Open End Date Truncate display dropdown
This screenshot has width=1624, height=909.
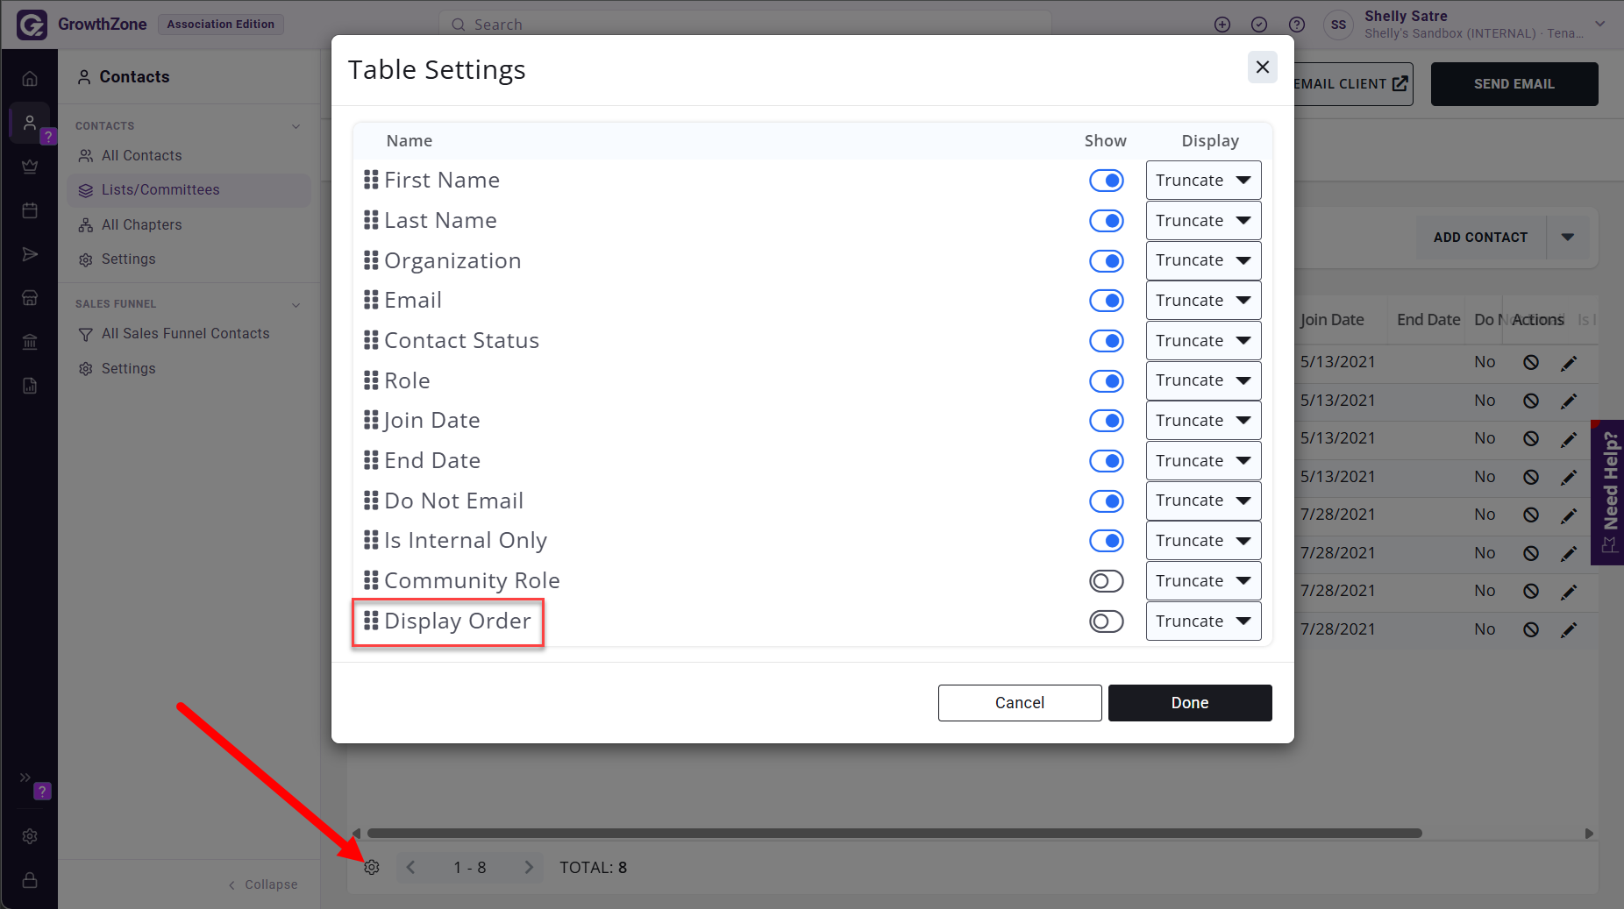point(1203,461)
